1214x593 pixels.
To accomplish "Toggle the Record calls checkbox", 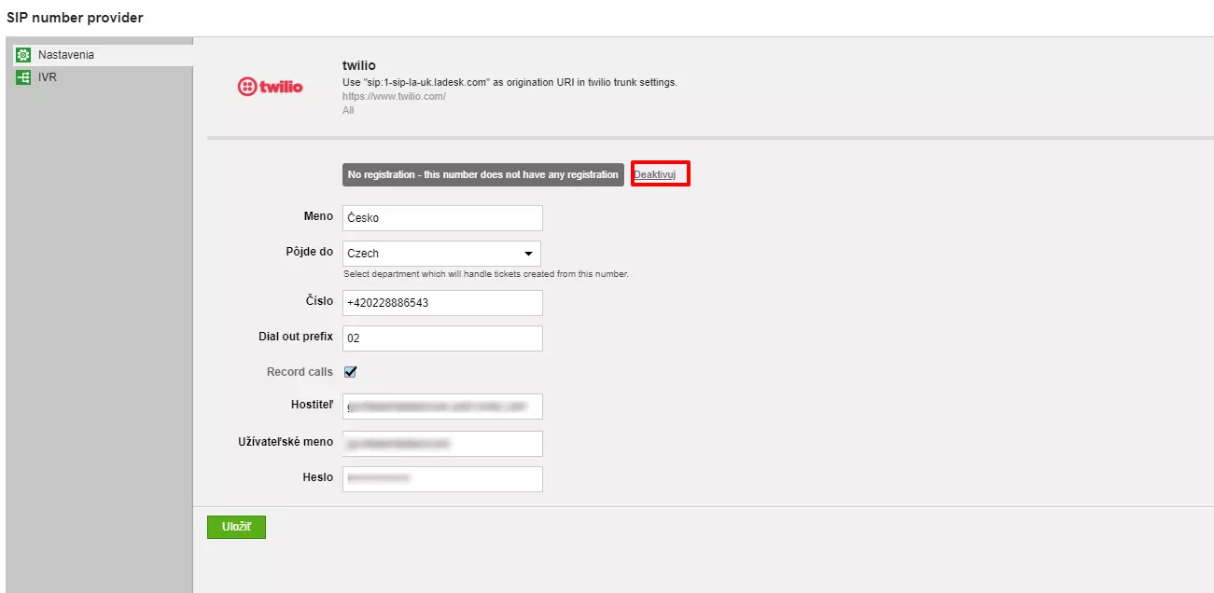I will click(351, 372).
